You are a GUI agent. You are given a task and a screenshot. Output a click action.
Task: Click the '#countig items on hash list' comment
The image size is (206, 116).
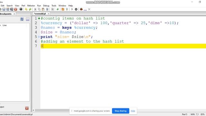pos(73,18)
